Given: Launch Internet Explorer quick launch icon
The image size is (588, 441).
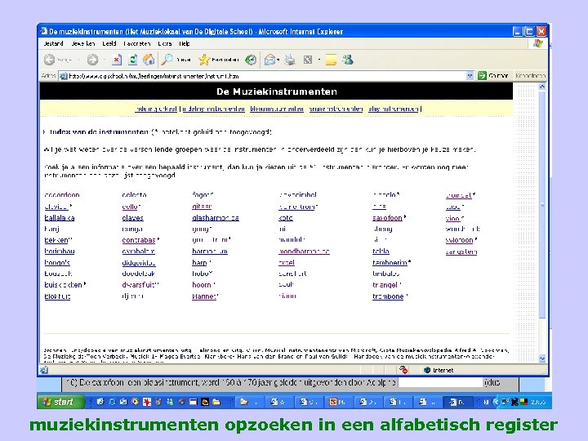Looking at the screenshot, I should pyautogui.click(x=112, y=402).
